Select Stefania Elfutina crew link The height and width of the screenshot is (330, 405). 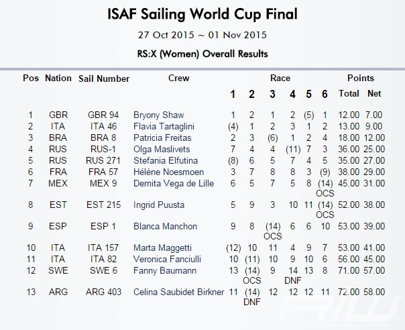pos(166,160)
